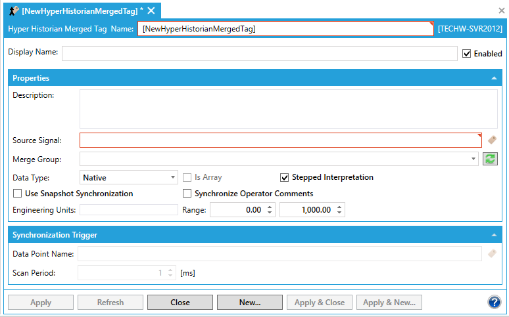The width and height of the screenshot is (509, 317).
Task: Click the New... button
Action: pyautogui.click(x=249, y=303)
